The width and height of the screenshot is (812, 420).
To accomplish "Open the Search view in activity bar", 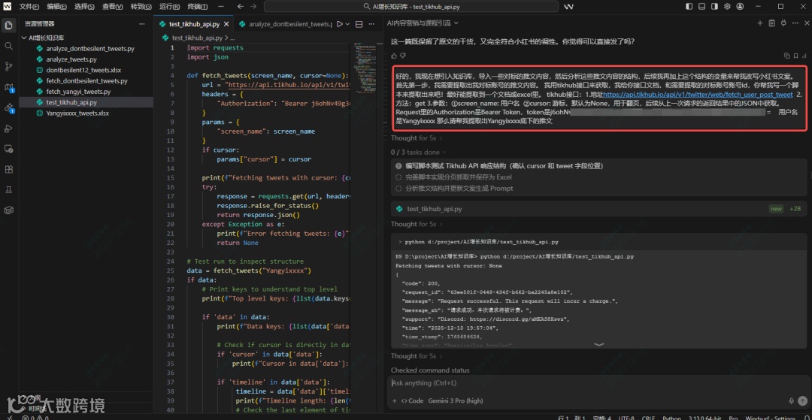I will pos(8,46).
